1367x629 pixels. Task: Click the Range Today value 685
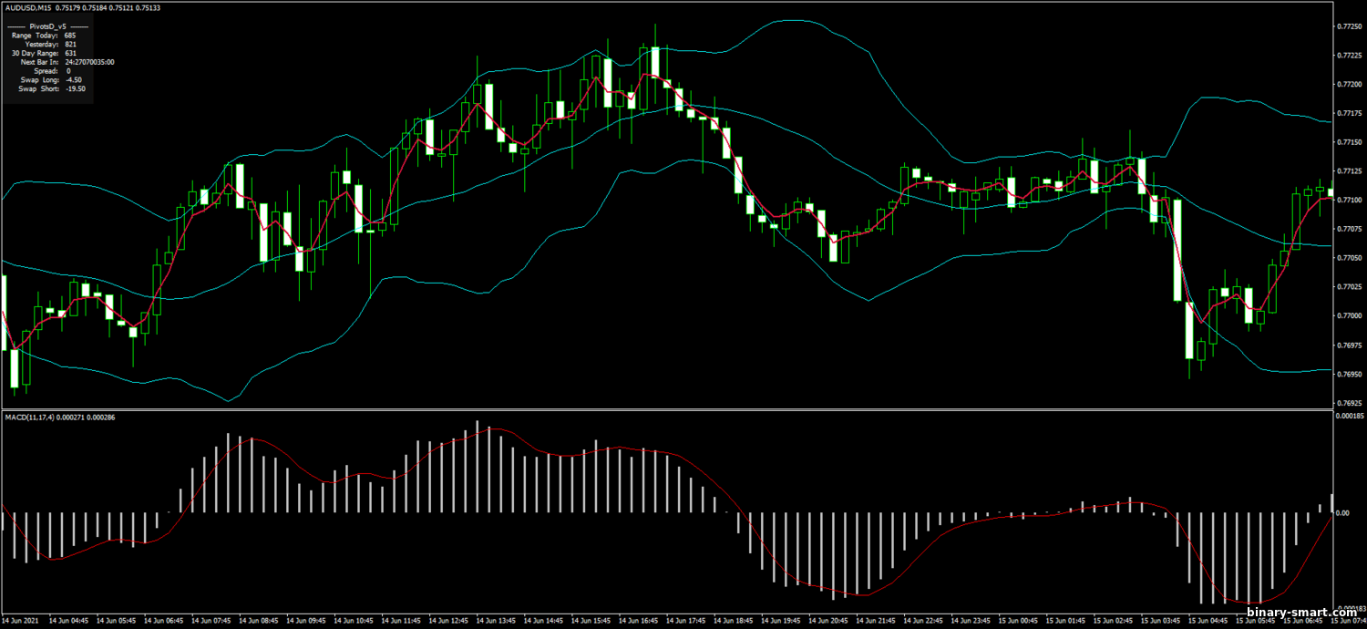coord(70,36)
